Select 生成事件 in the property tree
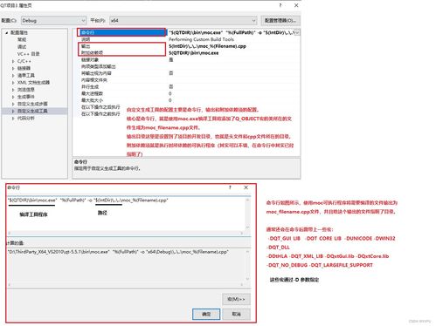Image resolution: width=436 pixels, height=326 pixels. (26, 97)
